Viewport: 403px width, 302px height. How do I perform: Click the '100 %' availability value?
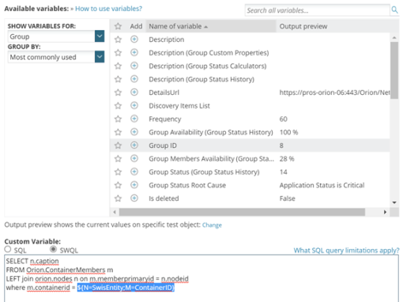288,132
